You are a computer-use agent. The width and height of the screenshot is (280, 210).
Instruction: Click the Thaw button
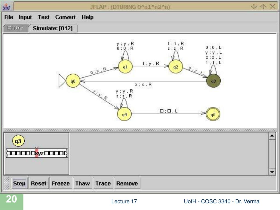click(x=83, y=183)
